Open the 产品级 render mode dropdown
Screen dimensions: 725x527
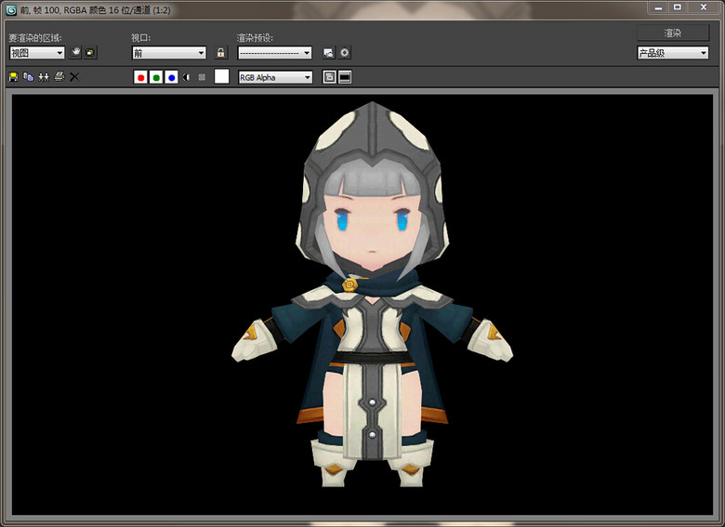[x=673, y=53]
